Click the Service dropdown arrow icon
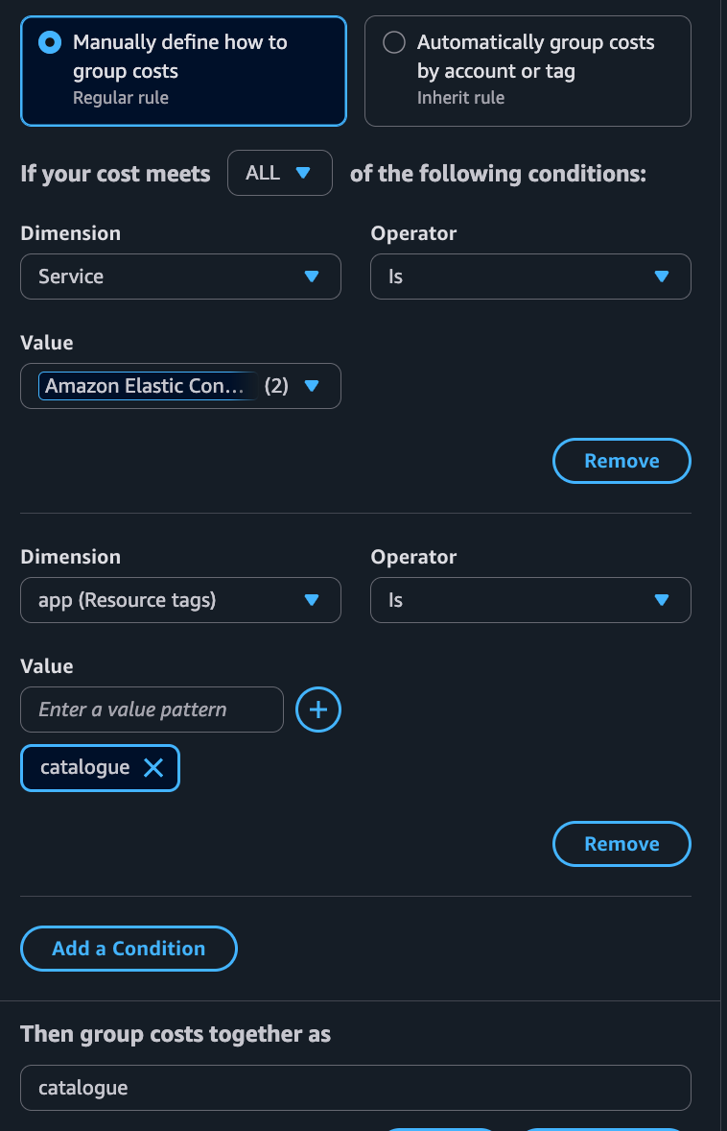727x1131 pixels. click(x=312, y=277)
